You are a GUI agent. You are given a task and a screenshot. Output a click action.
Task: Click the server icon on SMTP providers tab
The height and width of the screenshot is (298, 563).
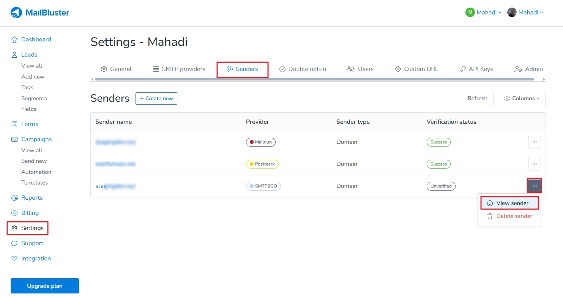tap(156, 69)
